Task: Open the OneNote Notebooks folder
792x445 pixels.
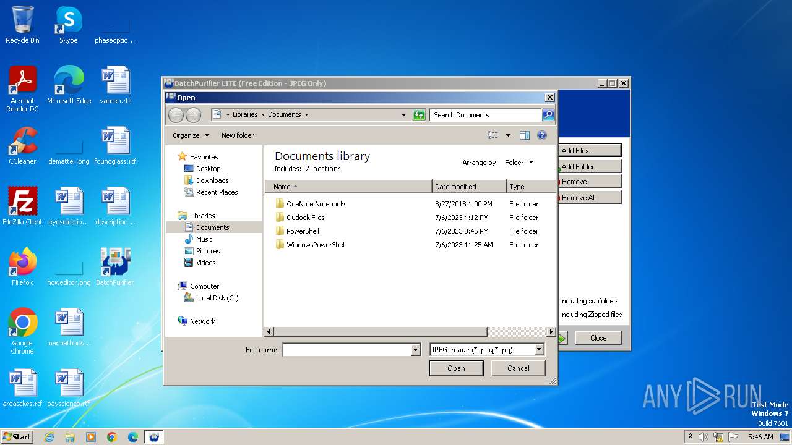Action: tap(316, 204)
